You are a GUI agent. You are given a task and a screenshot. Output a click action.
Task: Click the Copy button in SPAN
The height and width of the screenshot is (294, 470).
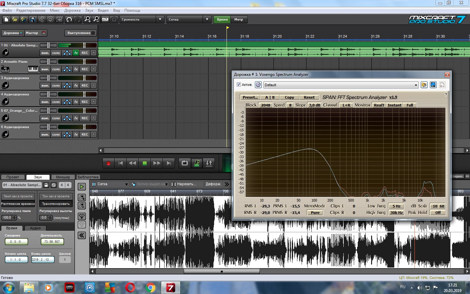(x=289, y=97)
